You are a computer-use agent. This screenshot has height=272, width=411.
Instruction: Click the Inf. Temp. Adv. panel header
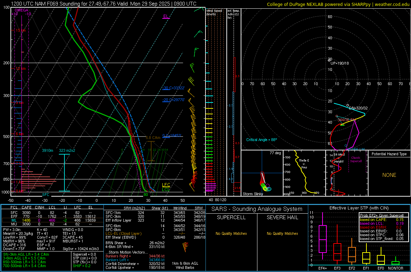[x=234, y=14]
